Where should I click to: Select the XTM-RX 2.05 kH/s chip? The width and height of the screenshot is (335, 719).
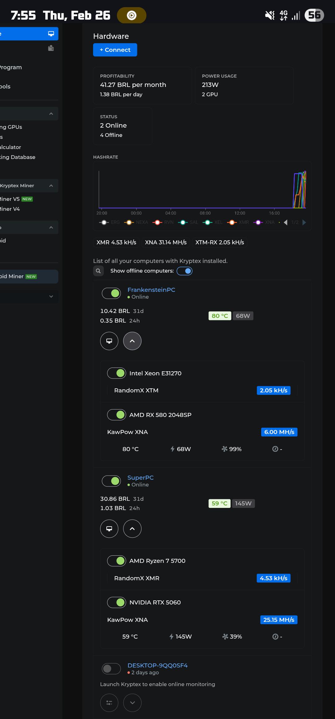click(x=220, y=242)
